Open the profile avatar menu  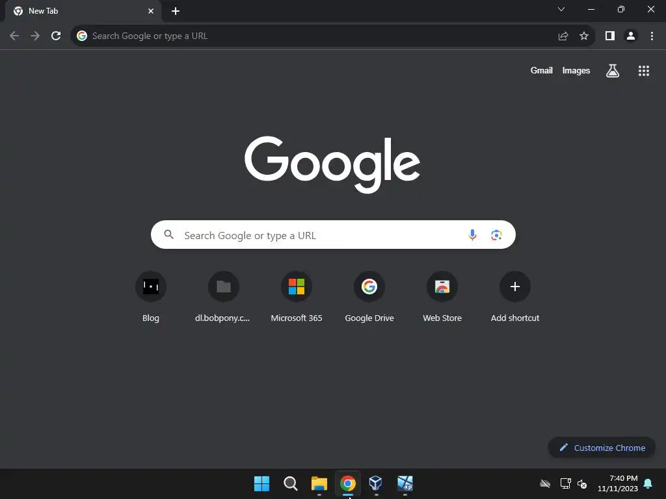[x=631, y=36]
